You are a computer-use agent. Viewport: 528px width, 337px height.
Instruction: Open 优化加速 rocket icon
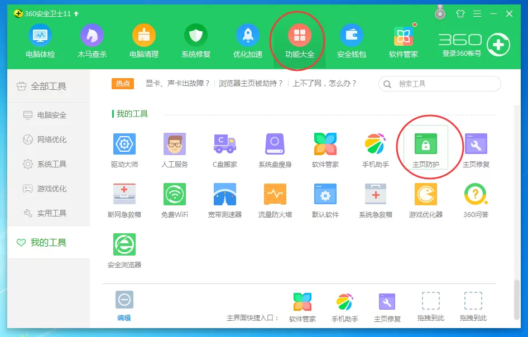coord(248,35)
